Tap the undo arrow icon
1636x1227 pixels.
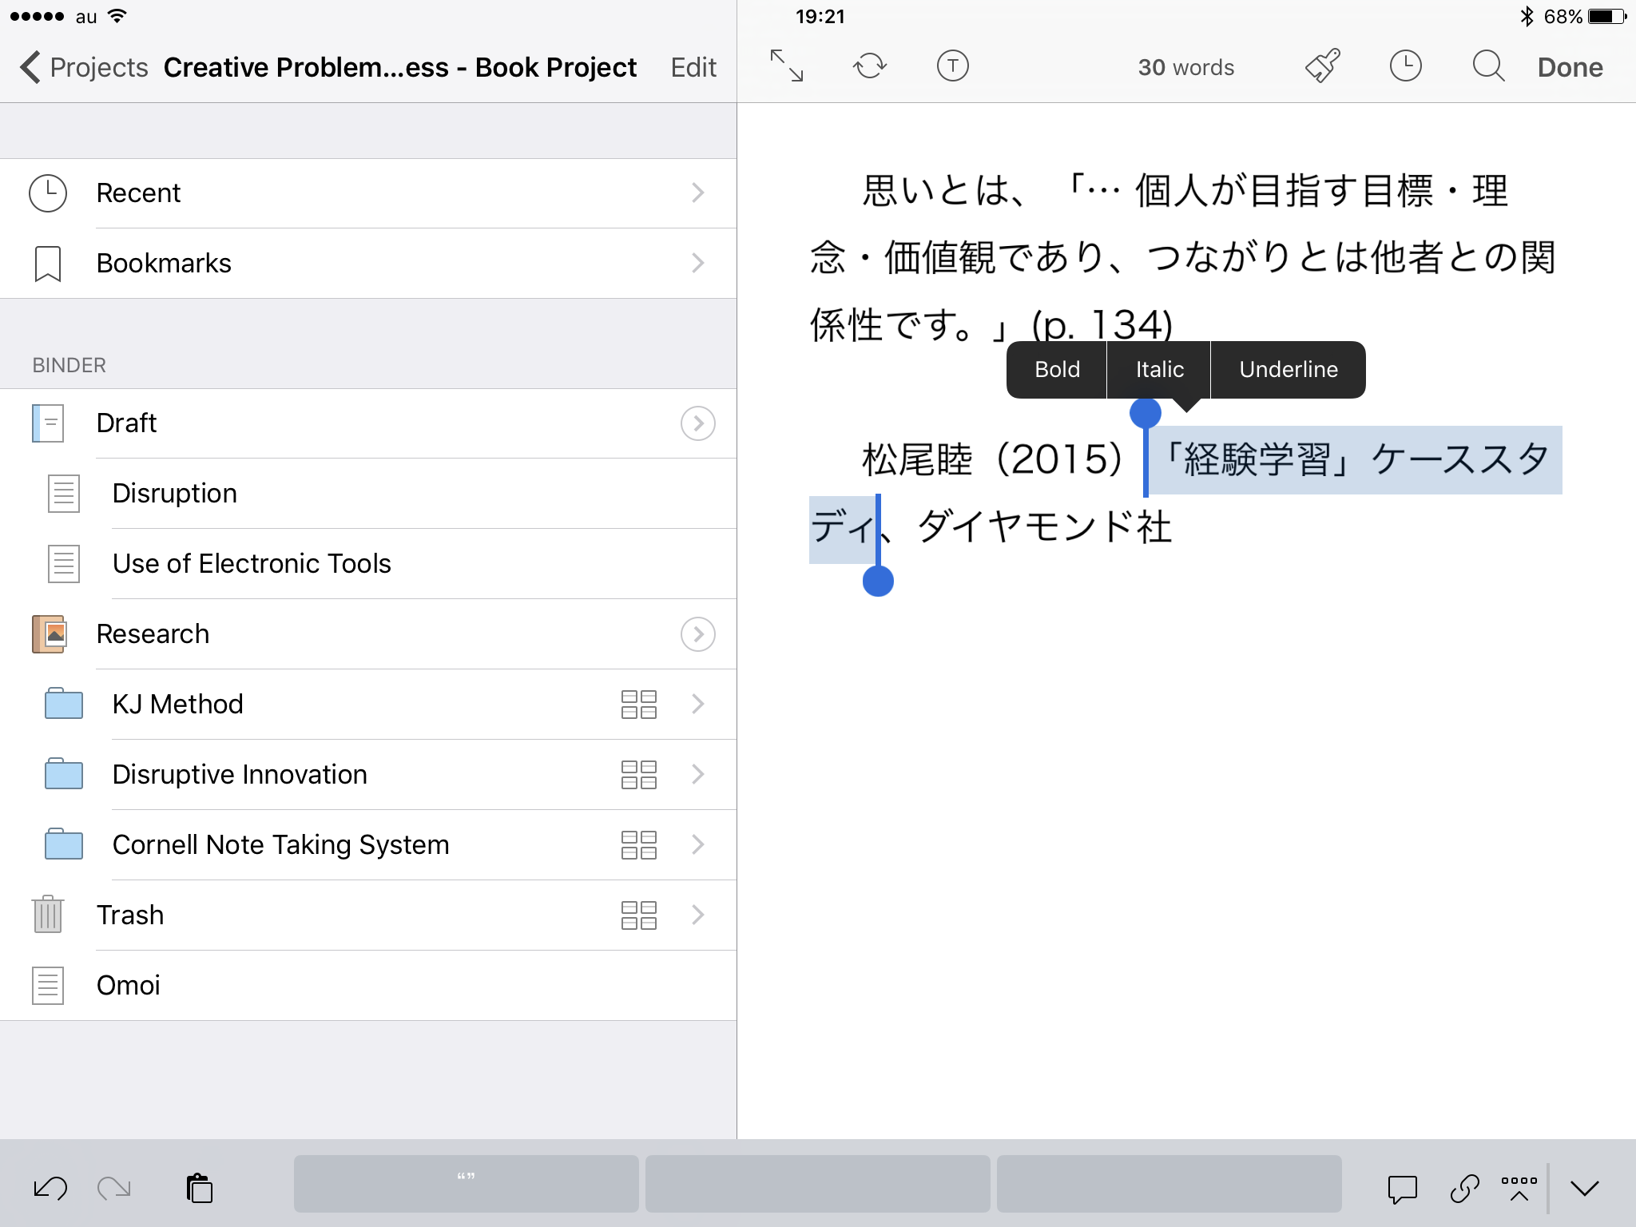coord(50,1189)
